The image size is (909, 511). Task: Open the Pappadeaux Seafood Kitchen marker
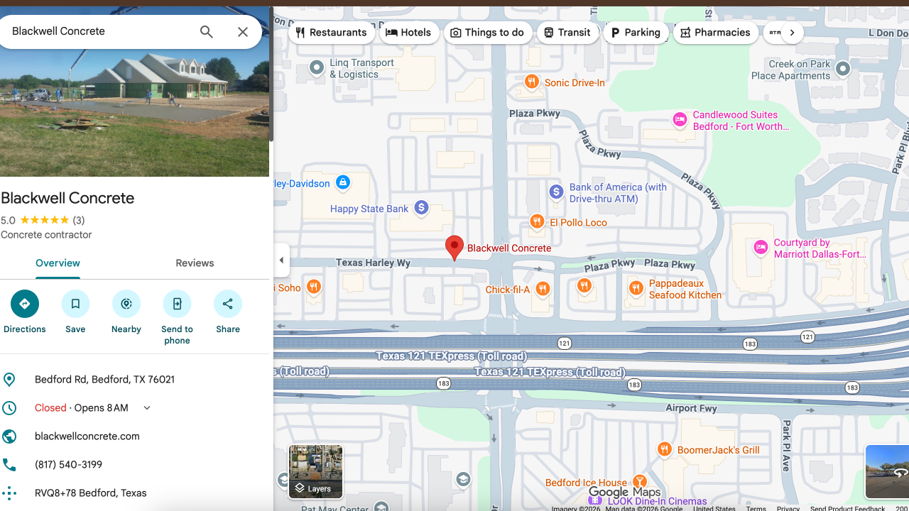[x=636, y=288]
